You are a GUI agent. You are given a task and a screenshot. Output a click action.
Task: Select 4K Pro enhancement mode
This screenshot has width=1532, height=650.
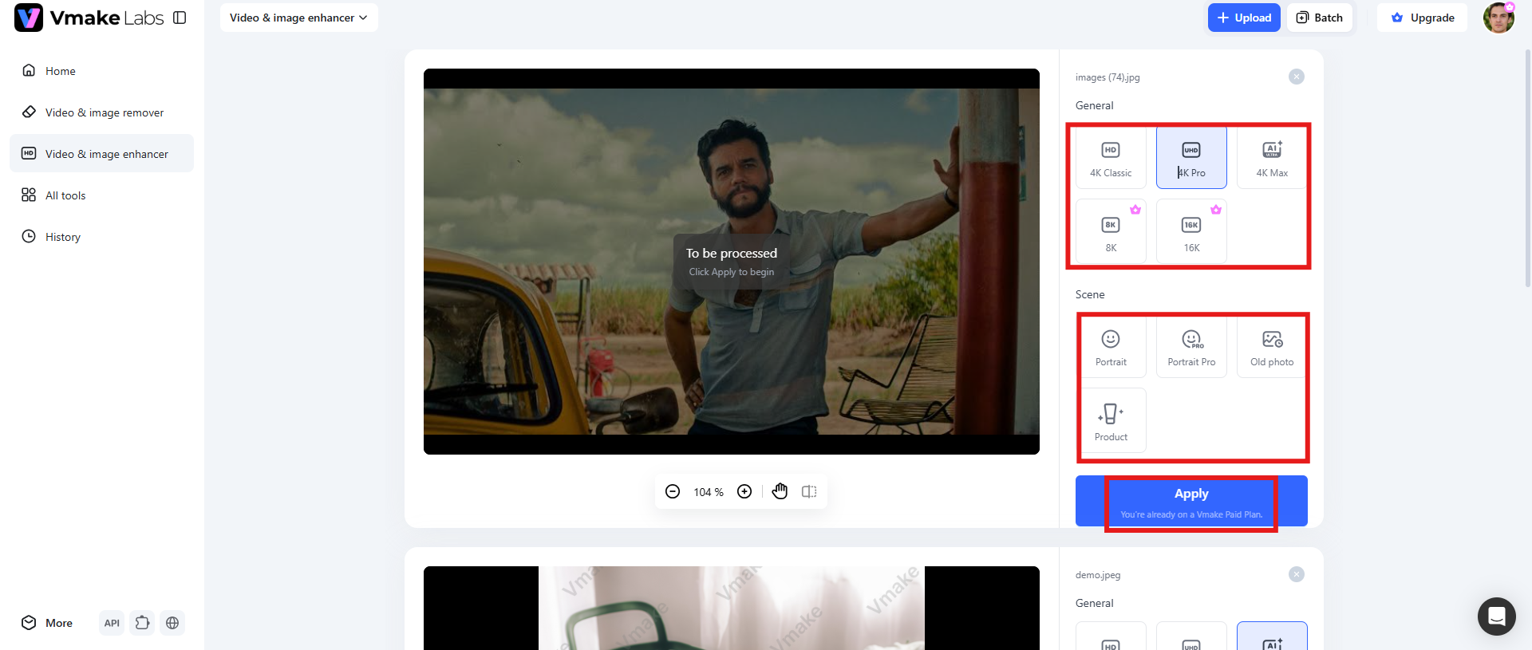tap(1191, 157)
